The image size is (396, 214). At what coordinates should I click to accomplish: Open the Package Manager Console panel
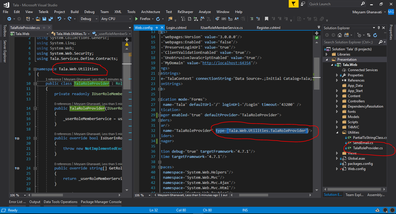pos(101,202)
